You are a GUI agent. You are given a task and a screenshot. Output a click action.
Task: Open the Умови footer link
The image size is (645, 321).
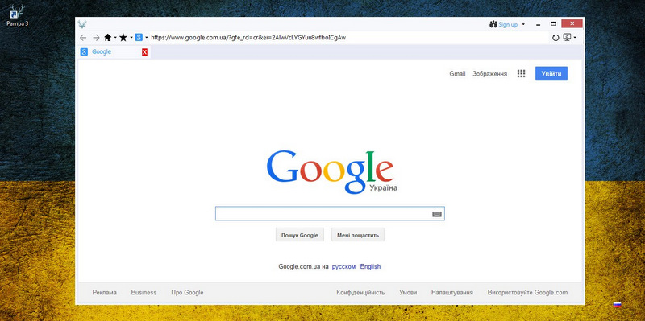pyautogui.click(x=408, y=293)
